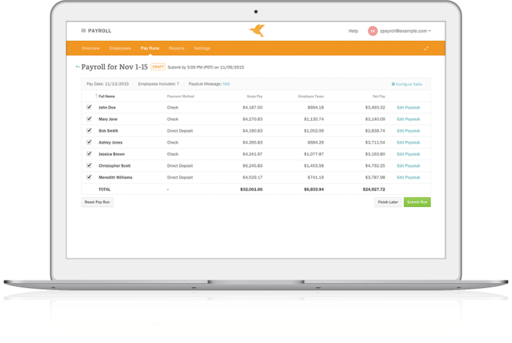This screenshot has height=343, width=512.
Task: Edit Paystub for Ashley Jones
Action: (x=408, y=142)
